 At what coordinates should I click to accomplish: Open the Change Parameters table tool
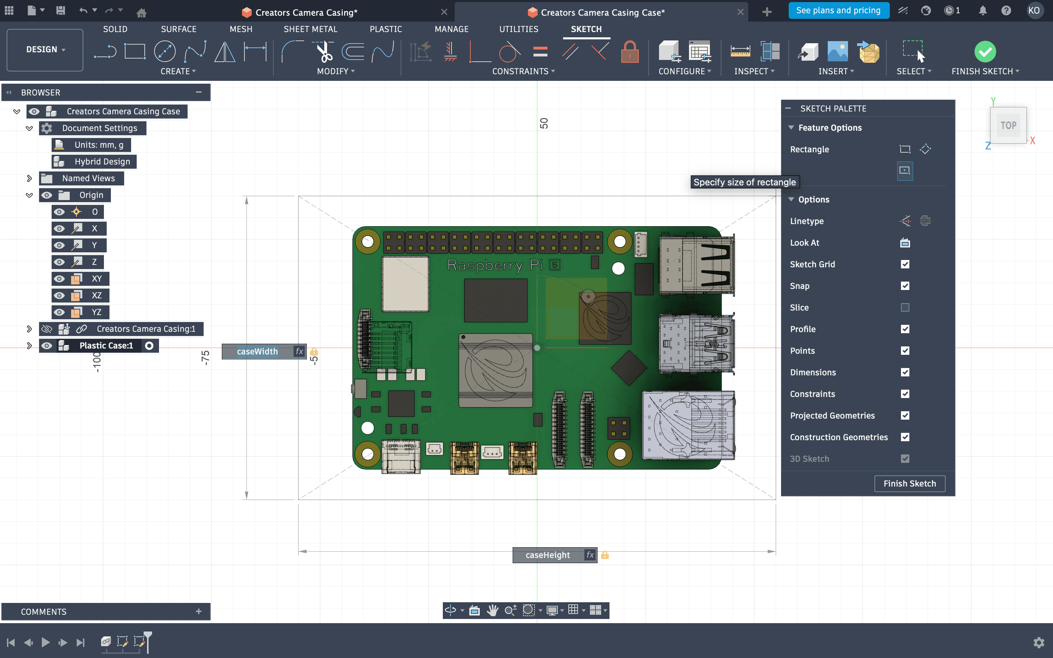coord(699,52)
